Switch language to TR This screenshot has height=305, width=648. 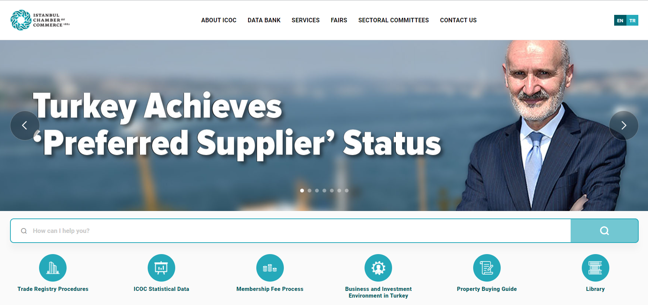click(x=632, y=20)
